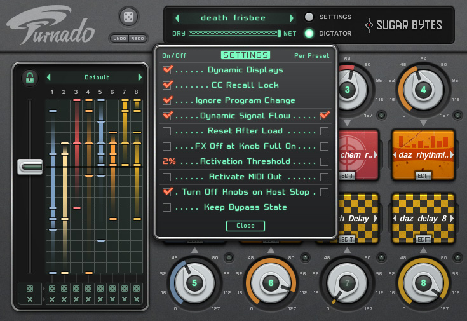Disable the Dynamic Displays checkbox
Screen dimensions: 467x321
(x=167, y=69)
